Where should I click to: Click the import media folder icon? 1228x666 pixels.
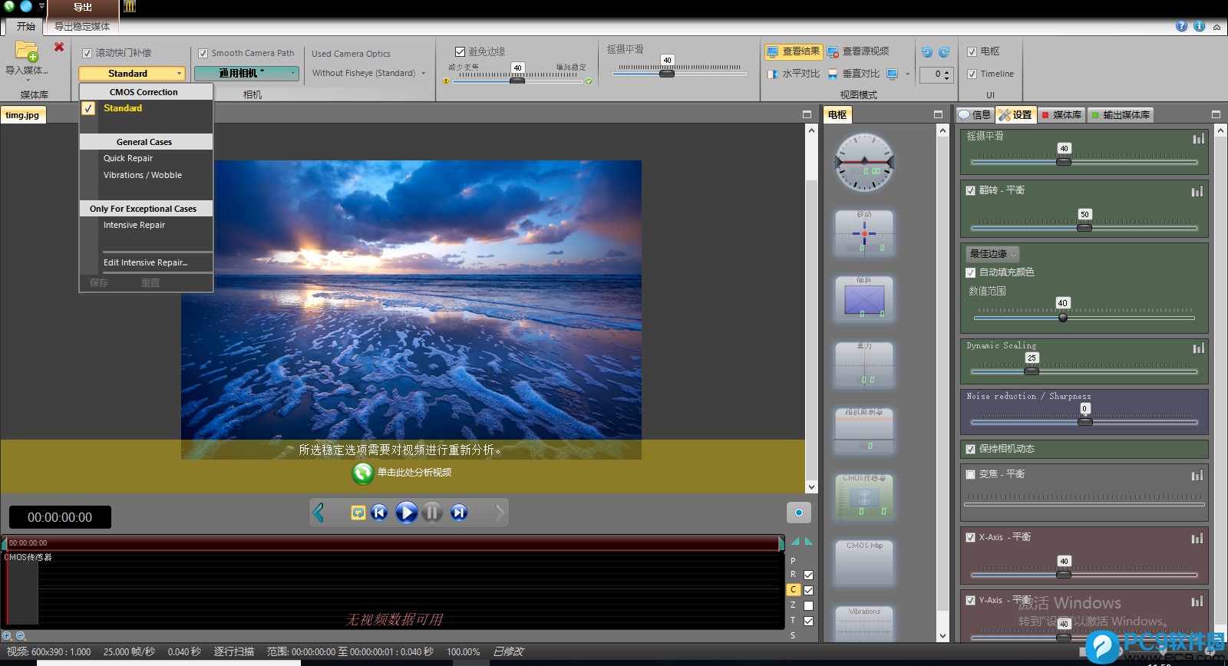point(27,52)
